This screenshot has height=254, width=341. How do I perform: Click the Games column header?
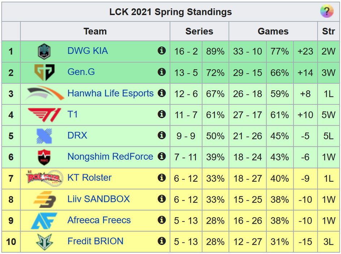273,31
